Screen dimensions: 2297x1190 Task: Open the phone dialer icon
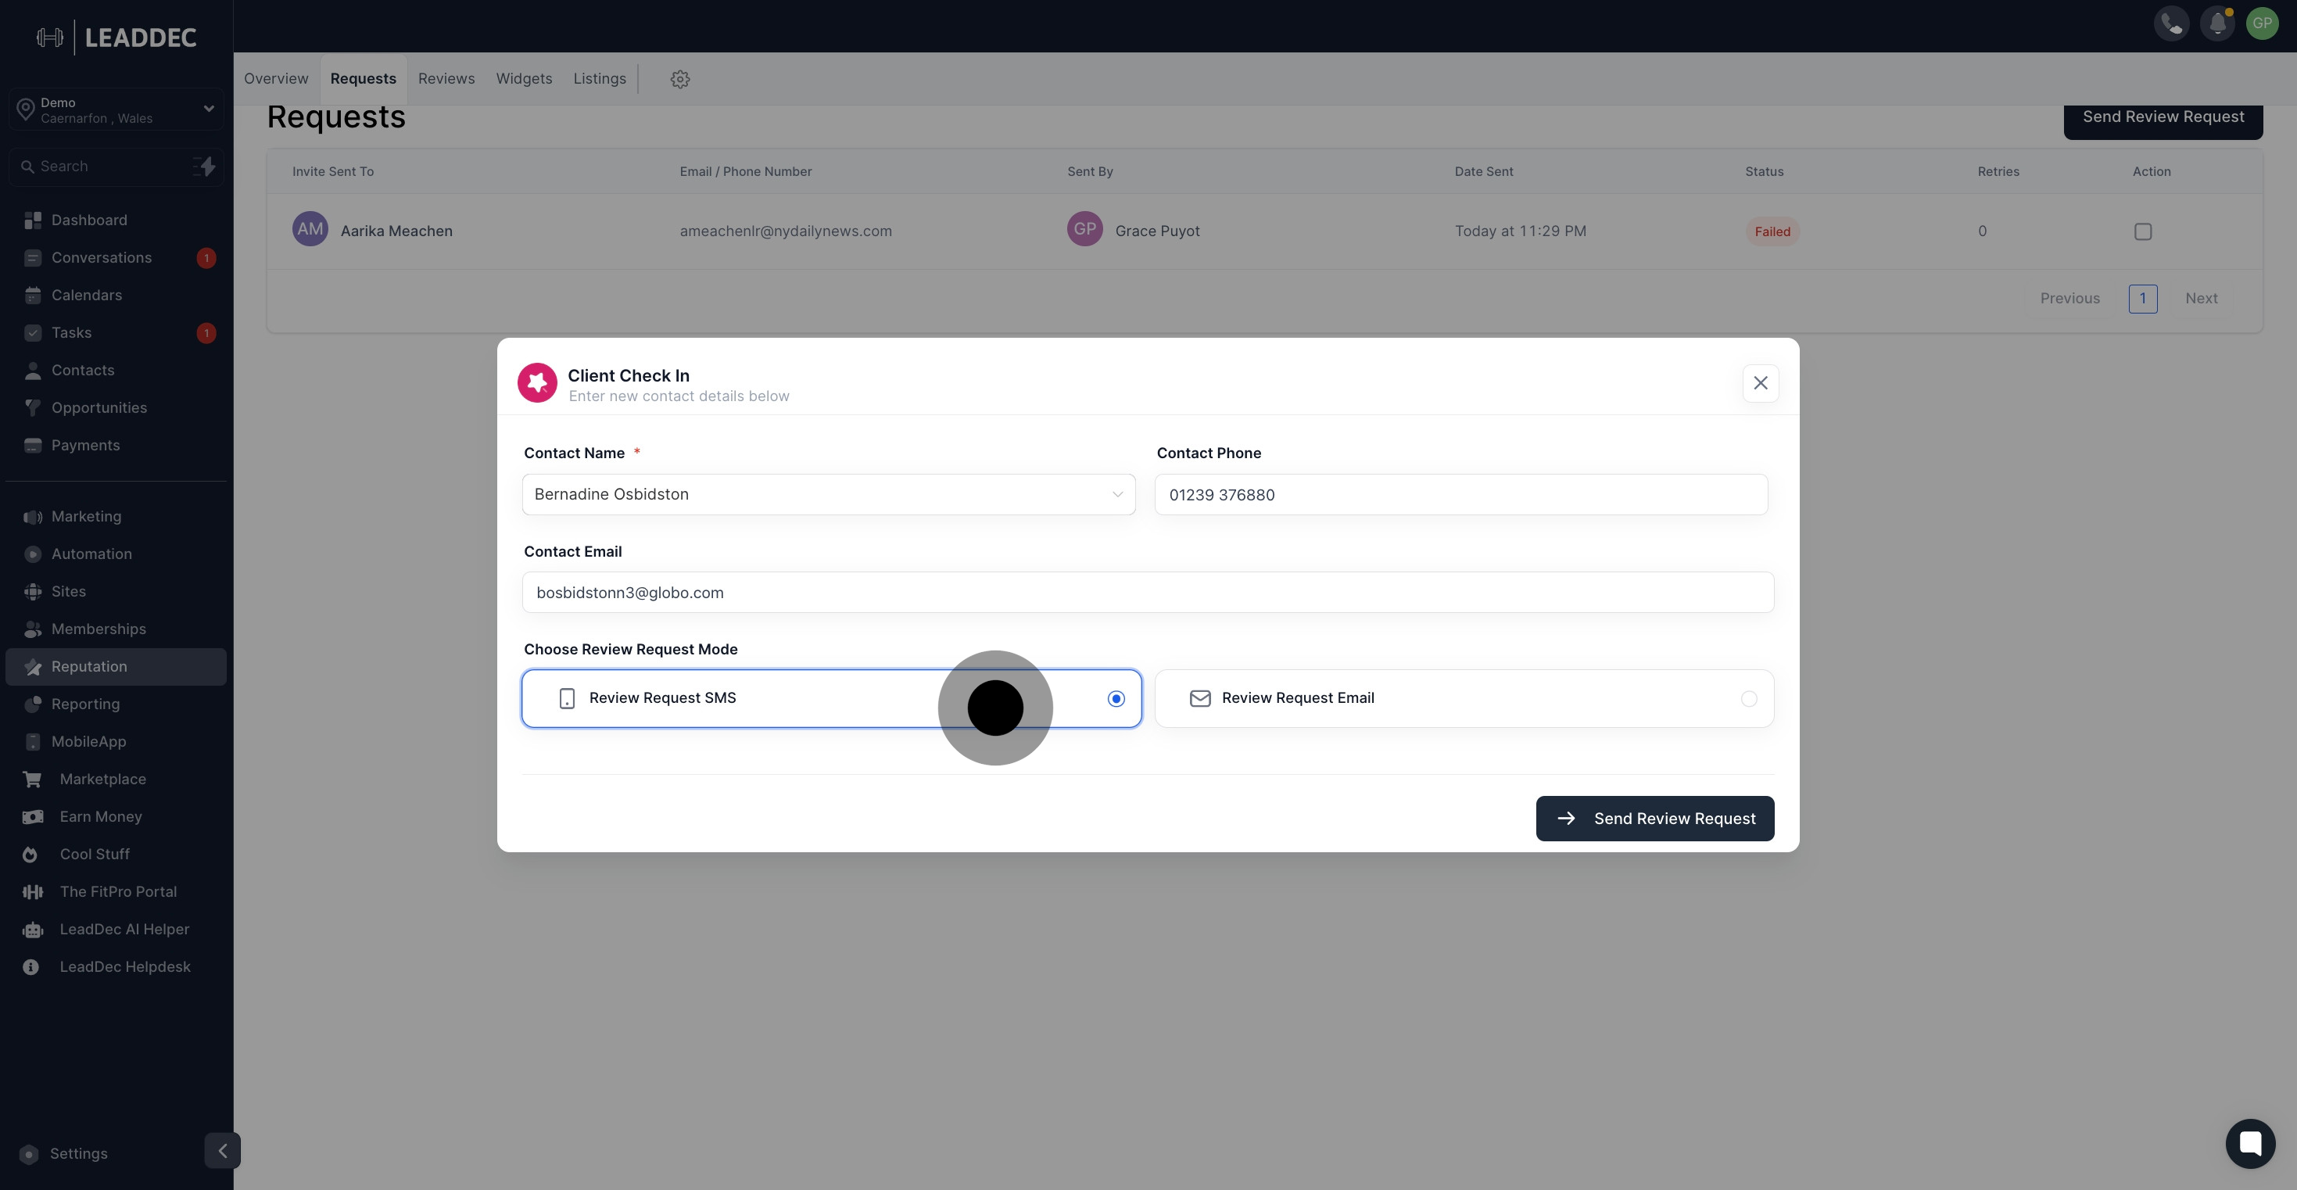tap(2171, 24)
